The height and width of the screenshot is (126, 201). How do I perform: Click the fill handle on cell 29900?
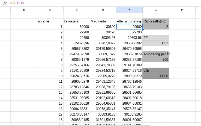[142, 29]
